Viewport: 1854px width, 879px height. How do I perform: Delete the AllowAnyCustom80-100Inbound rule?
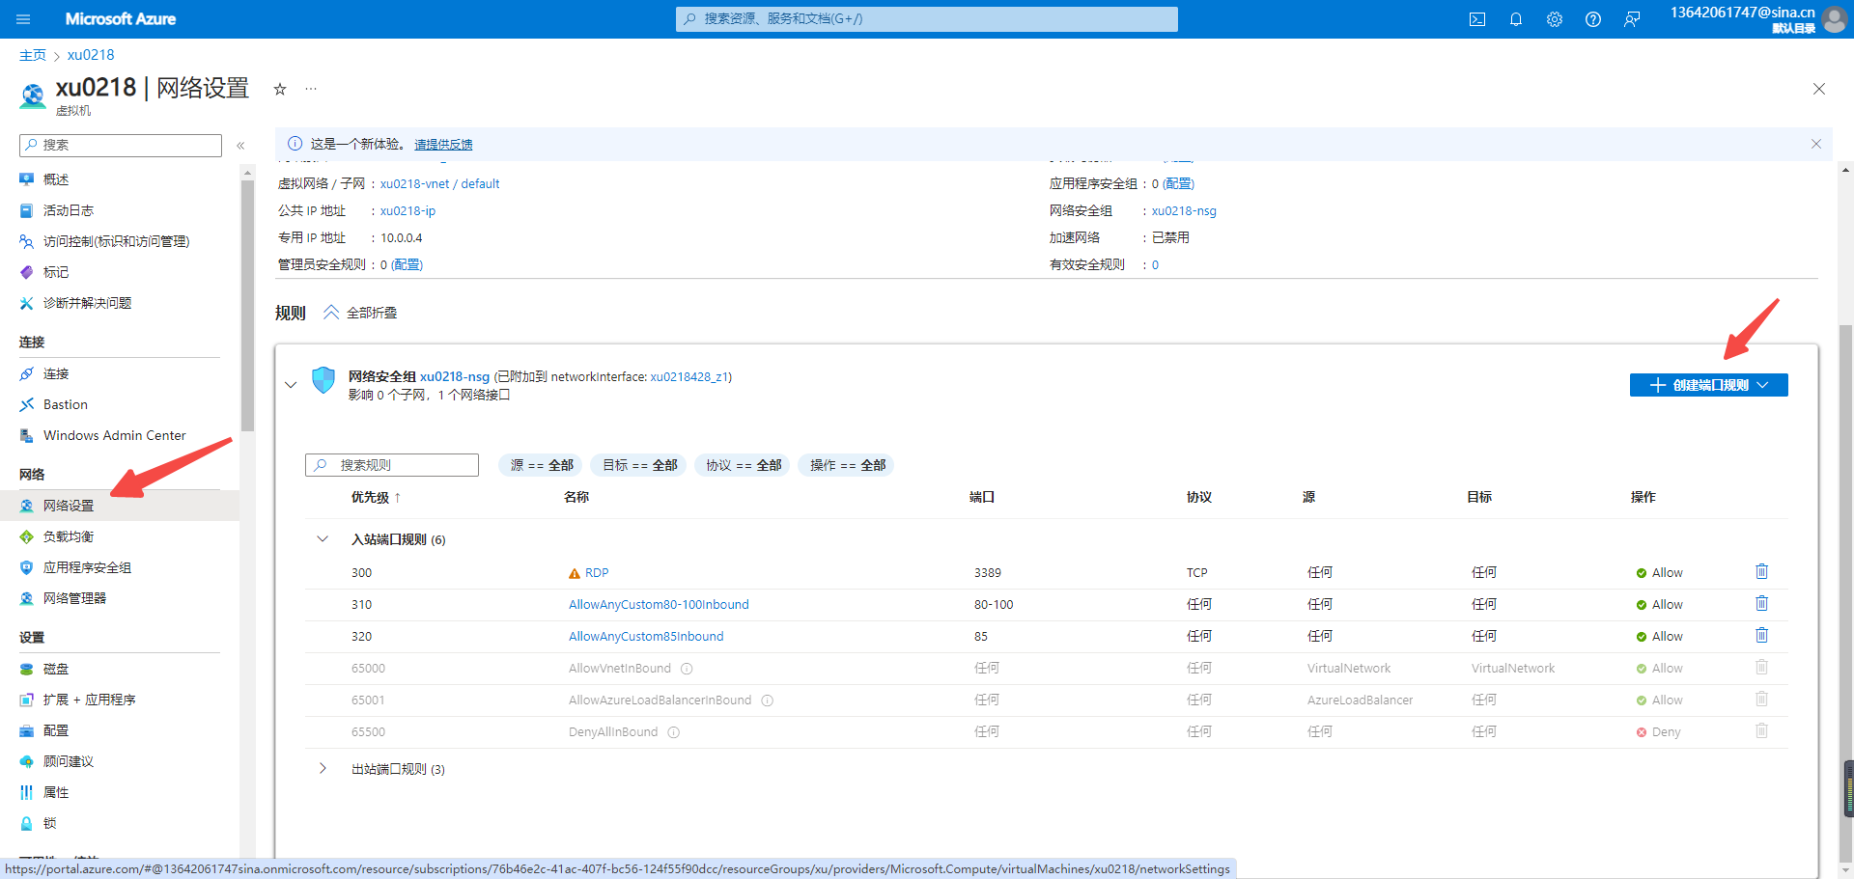click(1761, 604)
